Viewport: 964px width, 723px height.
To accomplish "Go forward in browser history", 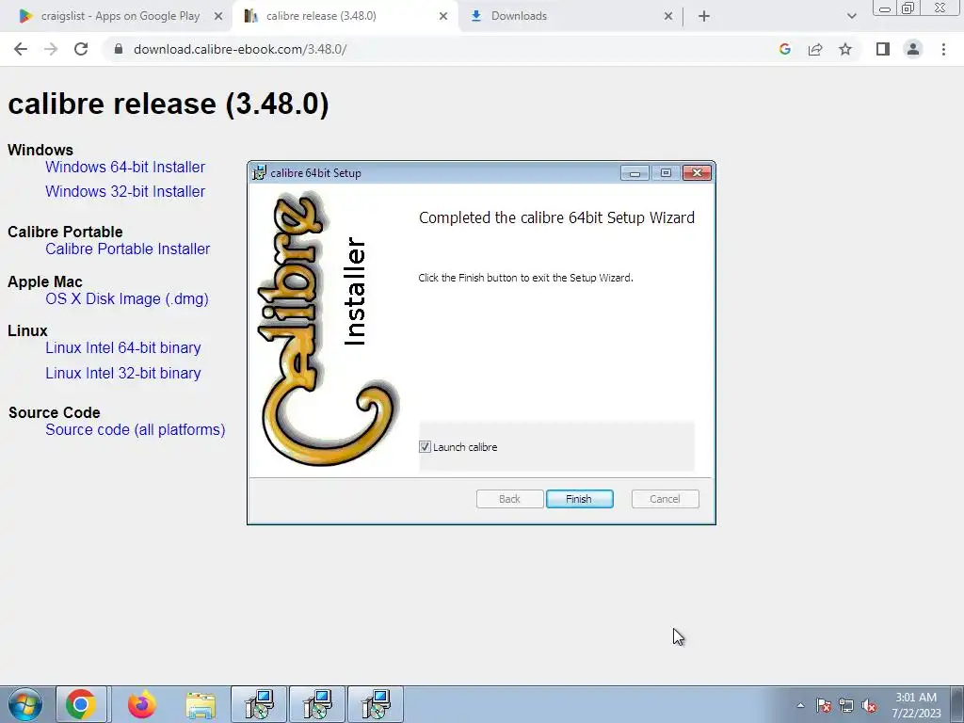I will [x=51, y=49].
